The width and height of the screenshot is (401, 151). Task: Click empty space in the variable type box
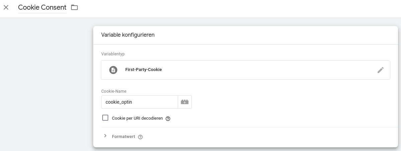pyautogui.click(x=267, y=70)
